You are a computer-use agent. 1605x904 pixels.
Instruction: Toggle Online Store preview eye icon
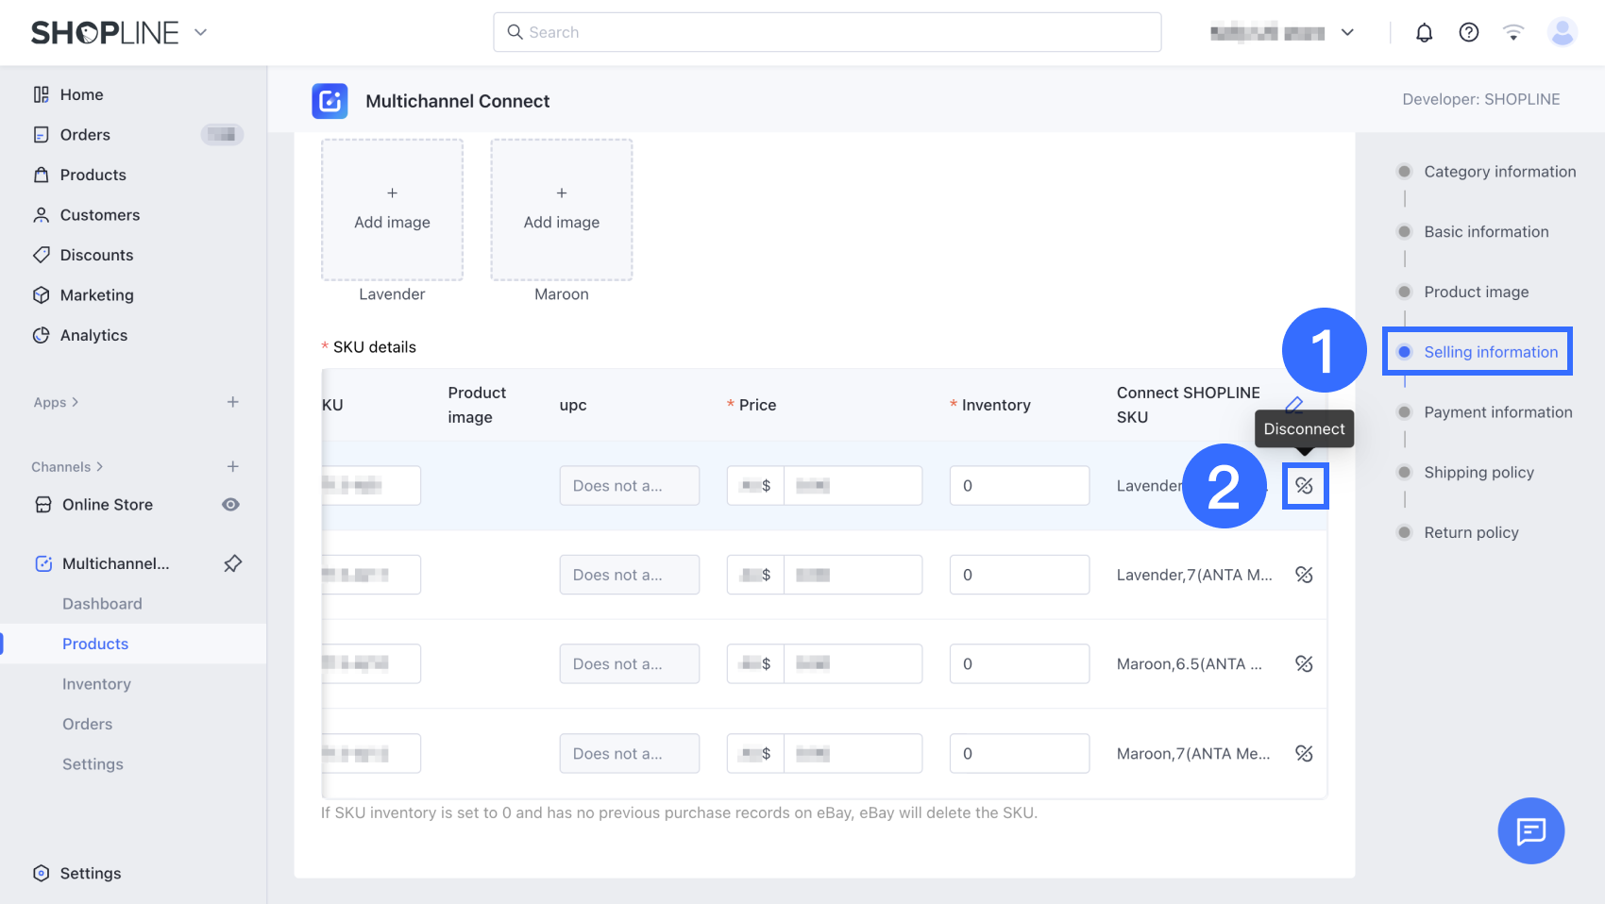[230, 505]
